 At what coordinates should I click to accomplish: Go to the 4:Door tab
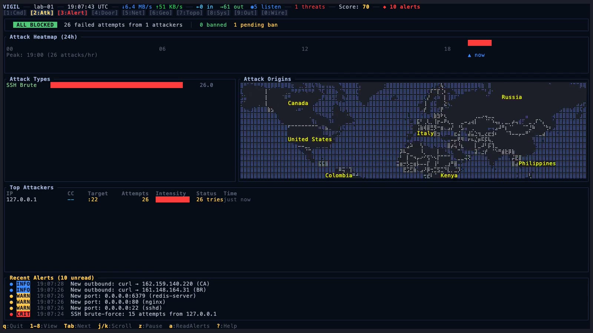point(105,13)
